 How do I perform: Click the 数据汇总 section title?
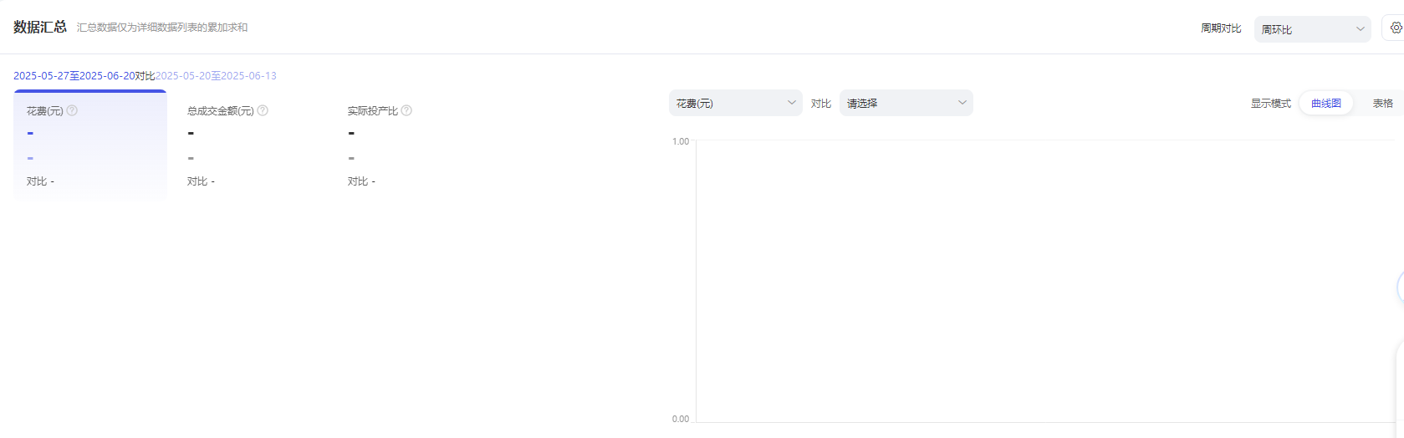coord(39,27)
